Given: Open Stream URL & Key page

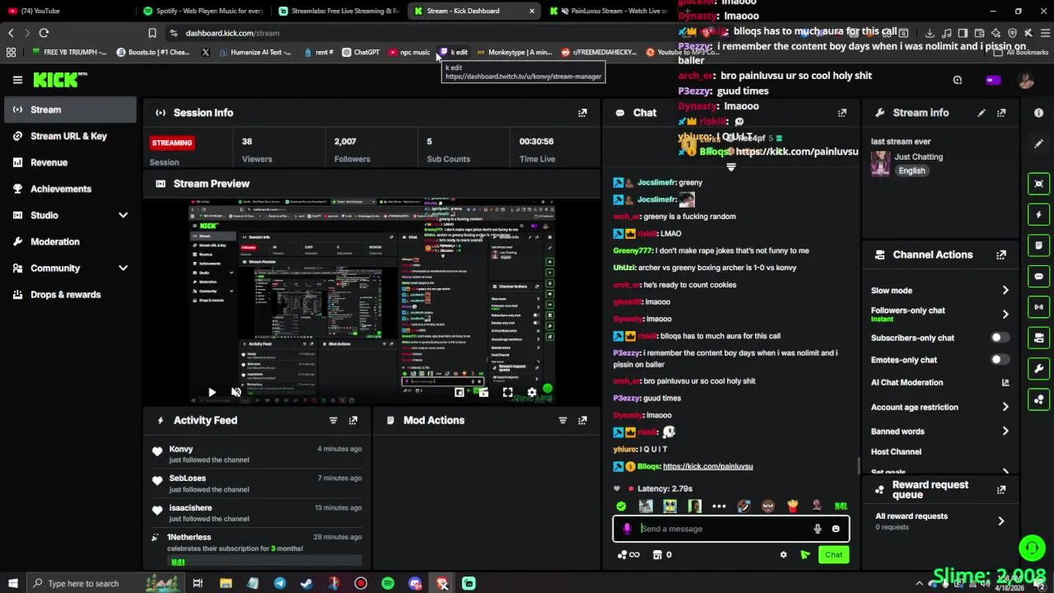Looking at the screenshot, I should [x=70, y=136].
